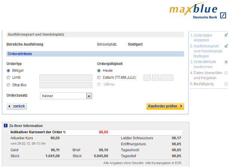
Task: Click empty box next to Daten überprüfen
Action: [x=226, y=73]
